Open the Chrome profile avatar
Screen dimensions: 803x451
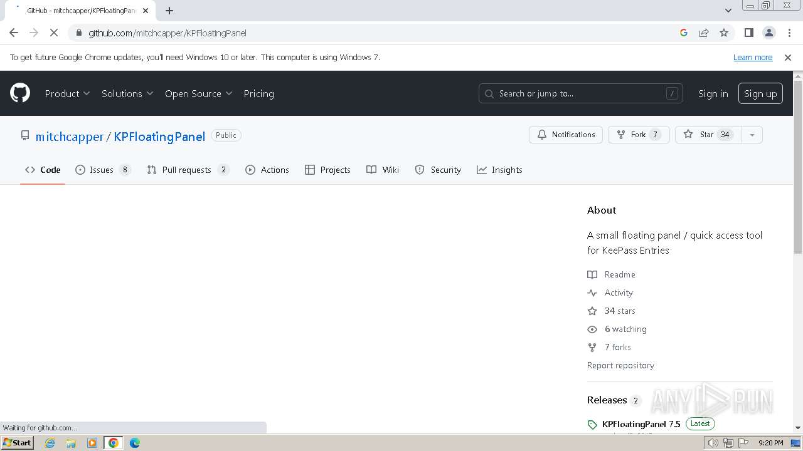pos(768,33)
